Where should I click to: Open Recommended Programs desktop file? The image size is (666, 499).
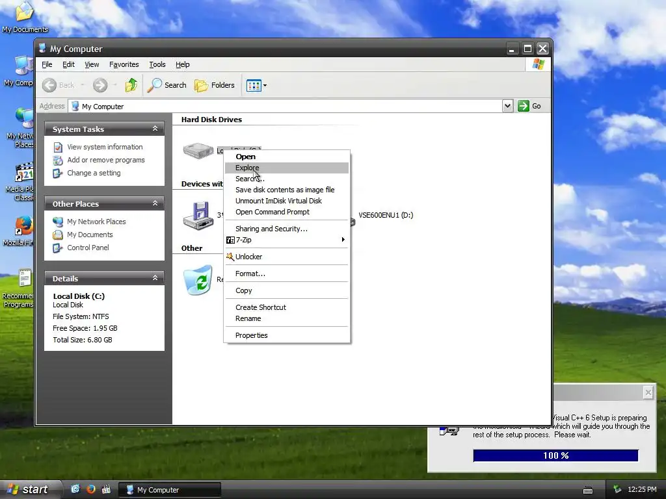pos(19,288)
